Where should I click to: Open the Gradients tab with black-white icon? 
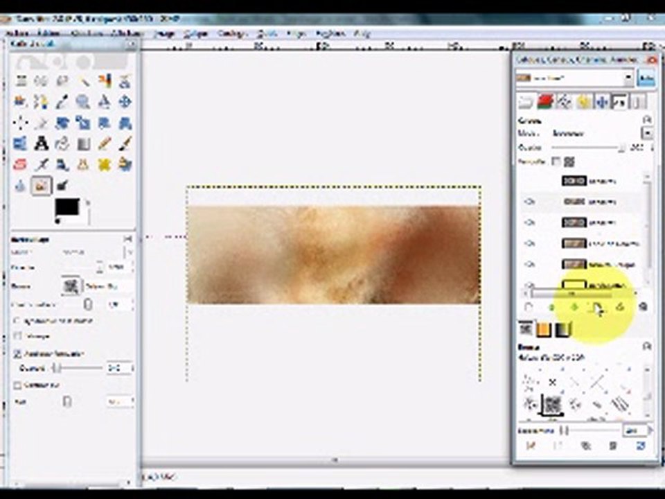click(x=563, y=329)
